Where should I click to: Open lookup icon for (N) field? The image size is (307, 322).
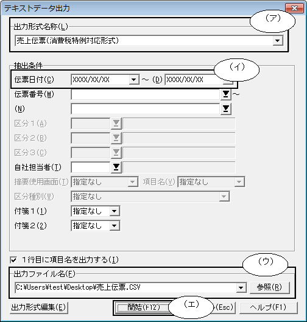[225, 108]
